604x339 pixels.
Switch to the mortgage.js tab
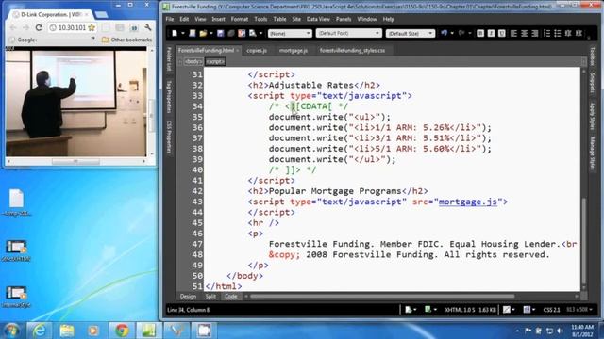pos(294,50)
